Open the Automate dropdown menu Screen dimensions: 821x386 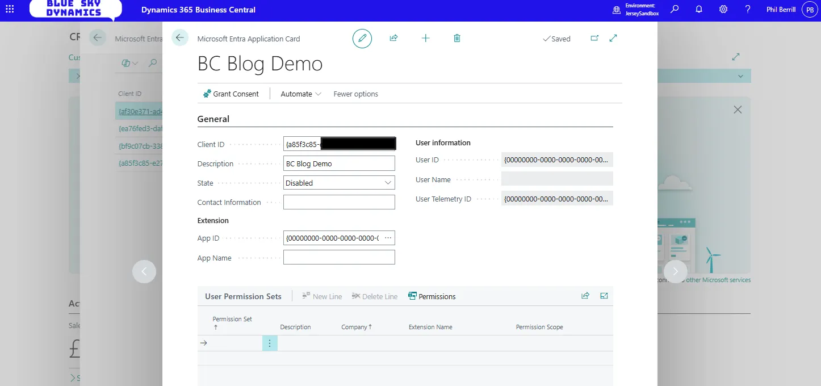301,94
